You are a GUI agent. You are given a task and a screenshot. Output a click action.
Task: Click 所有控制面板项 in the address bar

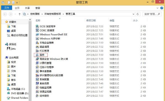point(53,14)
